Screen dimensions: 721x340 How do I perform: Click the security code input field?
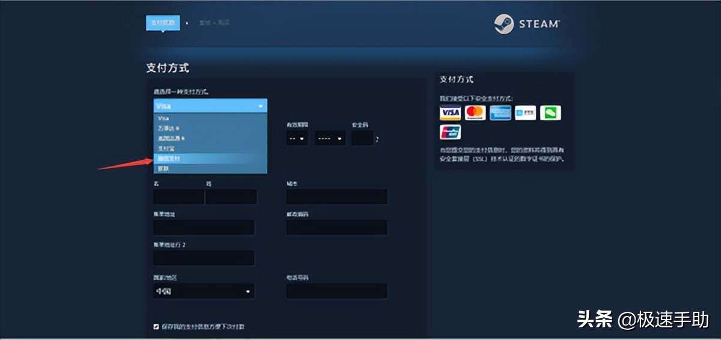pyautogui.click(x=362, y=138)
